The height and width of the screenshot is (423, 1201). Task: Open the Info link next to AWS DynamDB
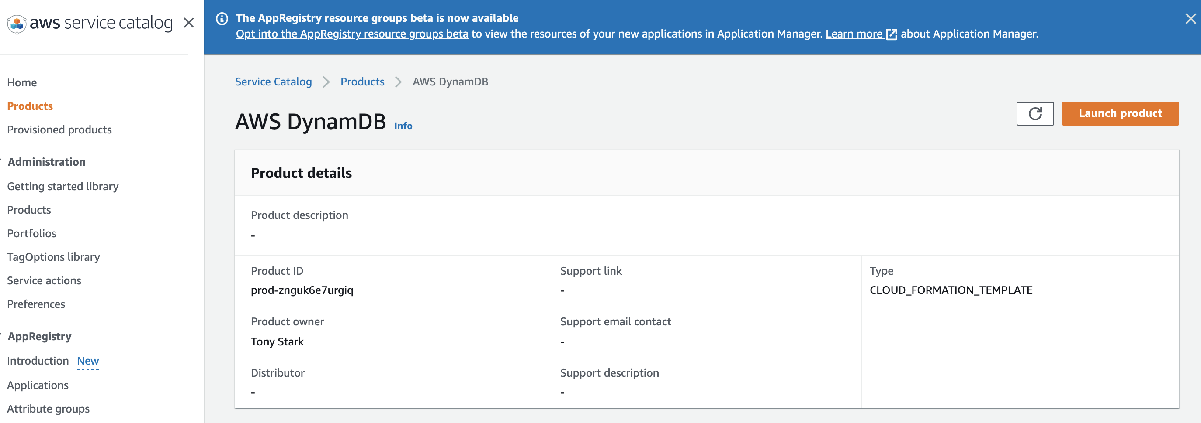(x=403, y=126)
